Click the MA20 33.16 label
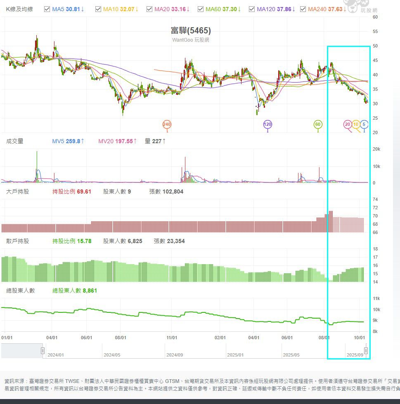The image size is (400, 404). pyautogui.click(x=172, y=9)
